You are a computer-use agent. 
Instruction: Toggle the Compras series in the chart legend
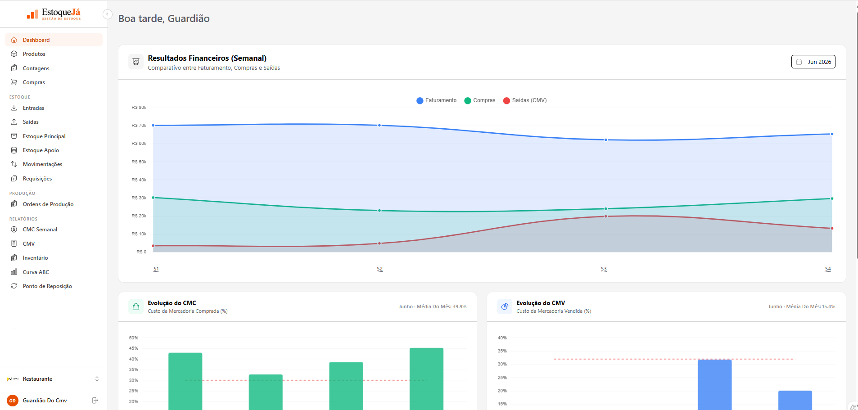(480, 100)
